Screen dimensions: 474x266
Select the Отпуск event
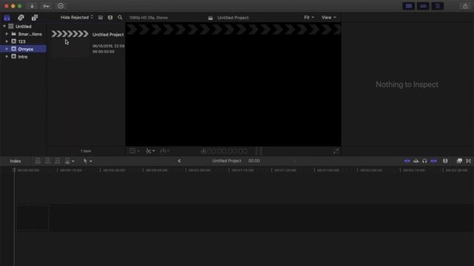point(23,49)
